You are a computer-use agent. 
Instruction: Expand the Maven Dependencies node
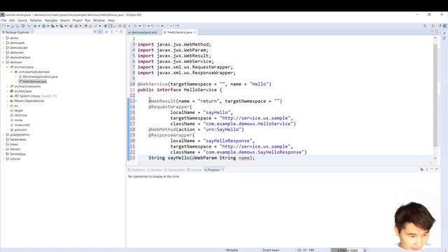coord(8,101)
